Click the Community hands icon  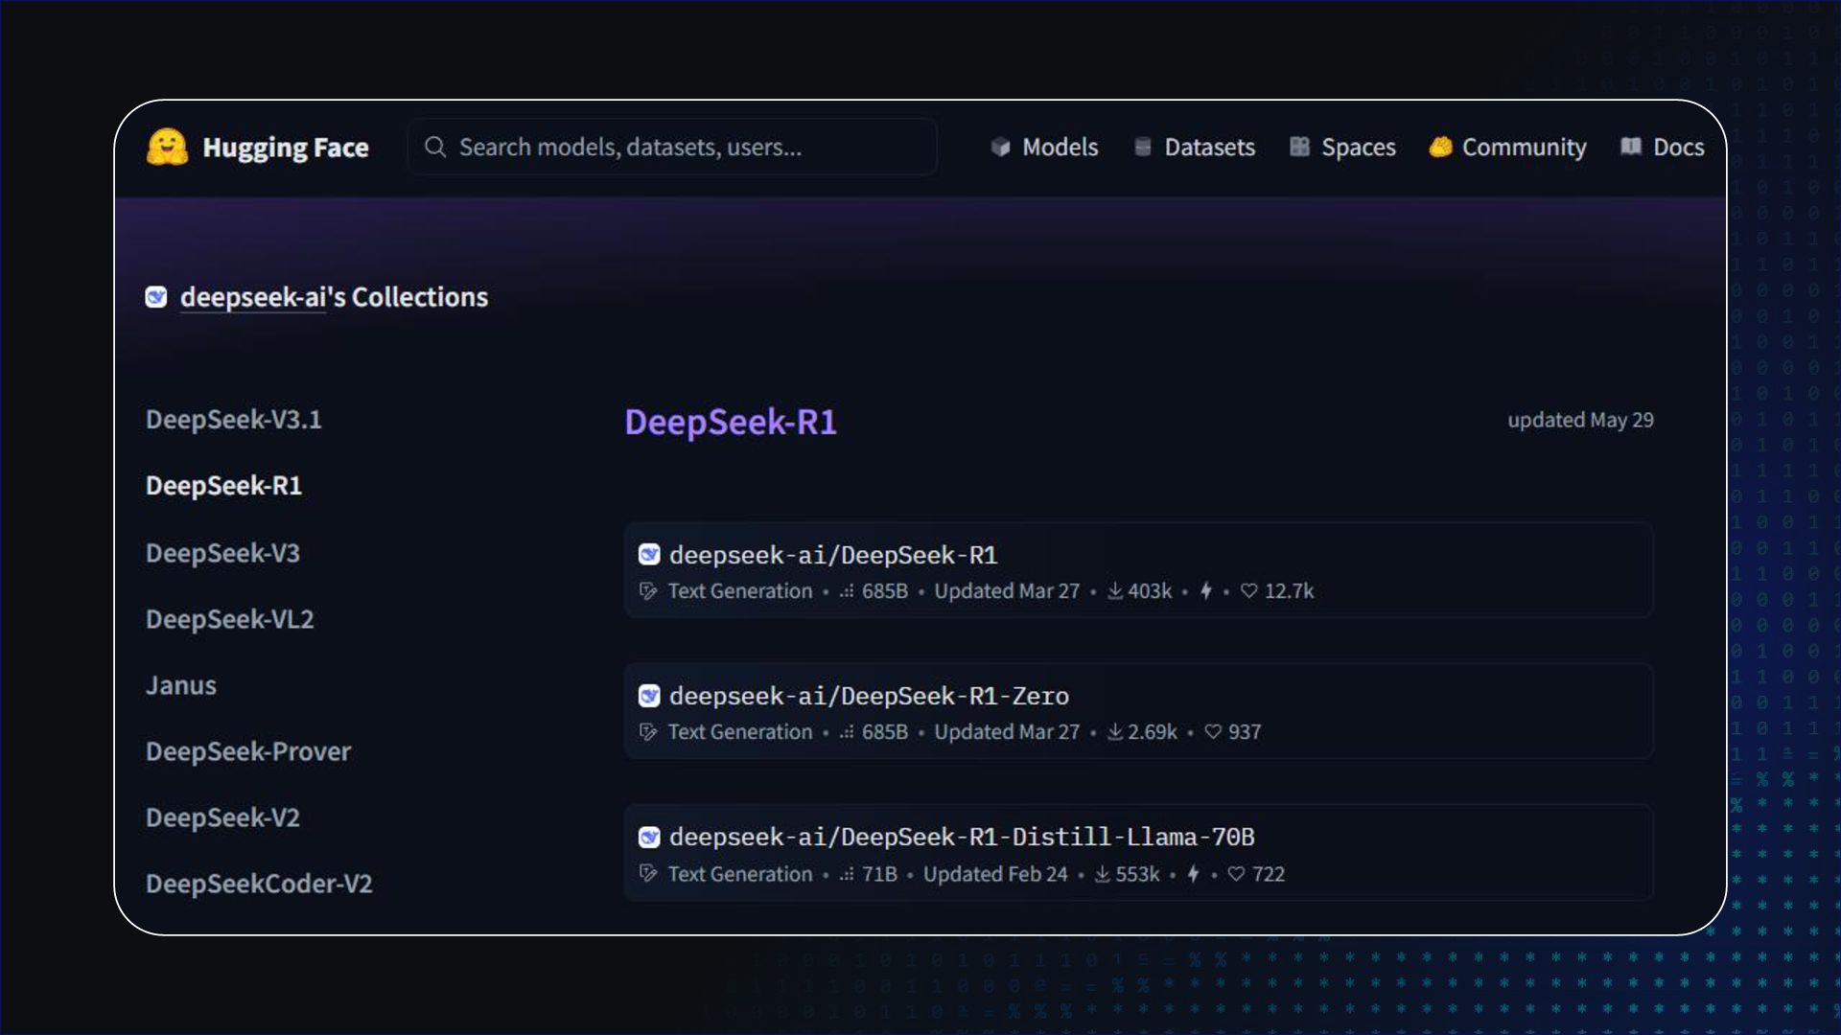[1440, 147]
